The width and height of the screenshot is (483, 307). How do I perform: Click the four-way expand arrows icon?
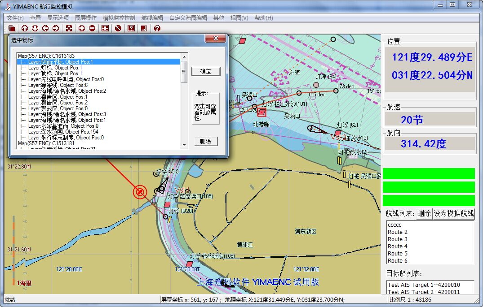pos(69,28)
